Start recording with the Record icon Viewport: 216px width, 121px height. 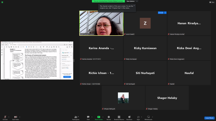click(109, 117)
